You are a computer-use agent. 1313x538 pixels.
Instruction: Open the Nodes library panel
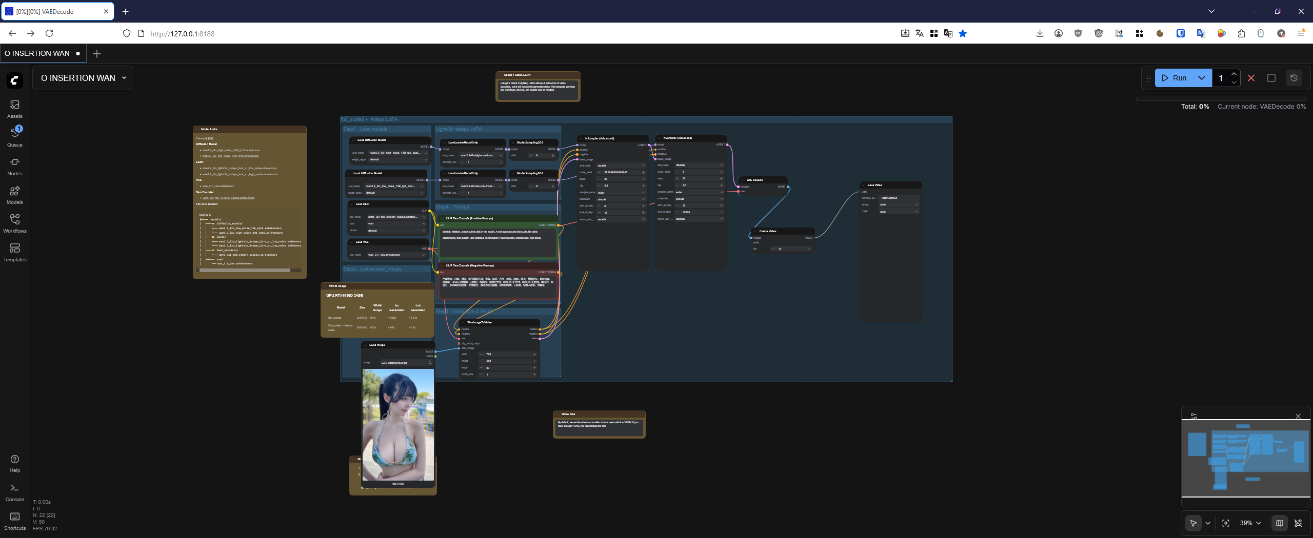coord(15,165)
